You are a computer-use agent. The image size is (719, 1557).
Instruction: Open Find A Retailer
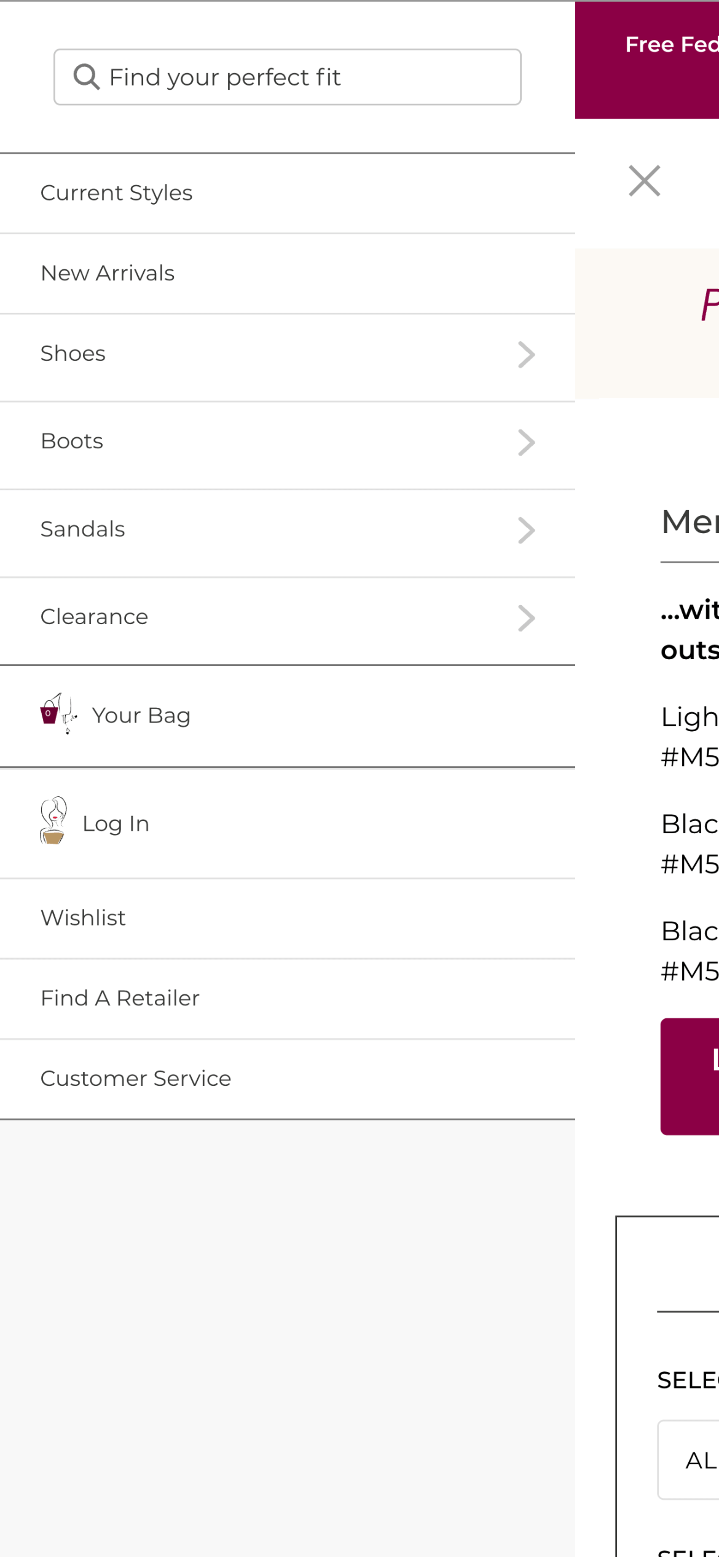pyautogui.click(x=120, y=998)
